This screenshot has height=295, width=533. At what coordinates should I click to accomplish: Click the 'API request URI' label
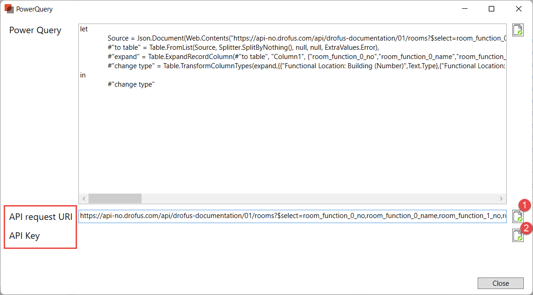41,217
